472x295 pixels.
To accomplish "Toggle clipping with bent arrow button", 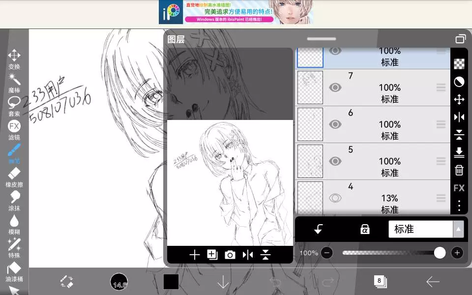I will (318, 230).
